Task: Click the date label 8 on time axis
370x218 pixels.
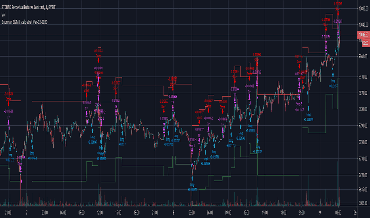Action: (173, 212)
